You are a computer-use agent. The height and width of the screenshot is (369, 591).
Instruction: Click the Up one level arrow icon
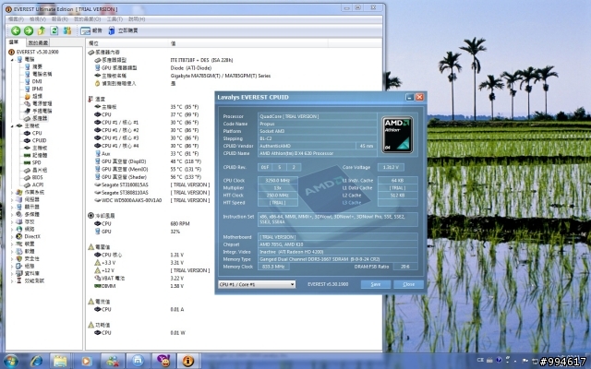tap(42, 30)
